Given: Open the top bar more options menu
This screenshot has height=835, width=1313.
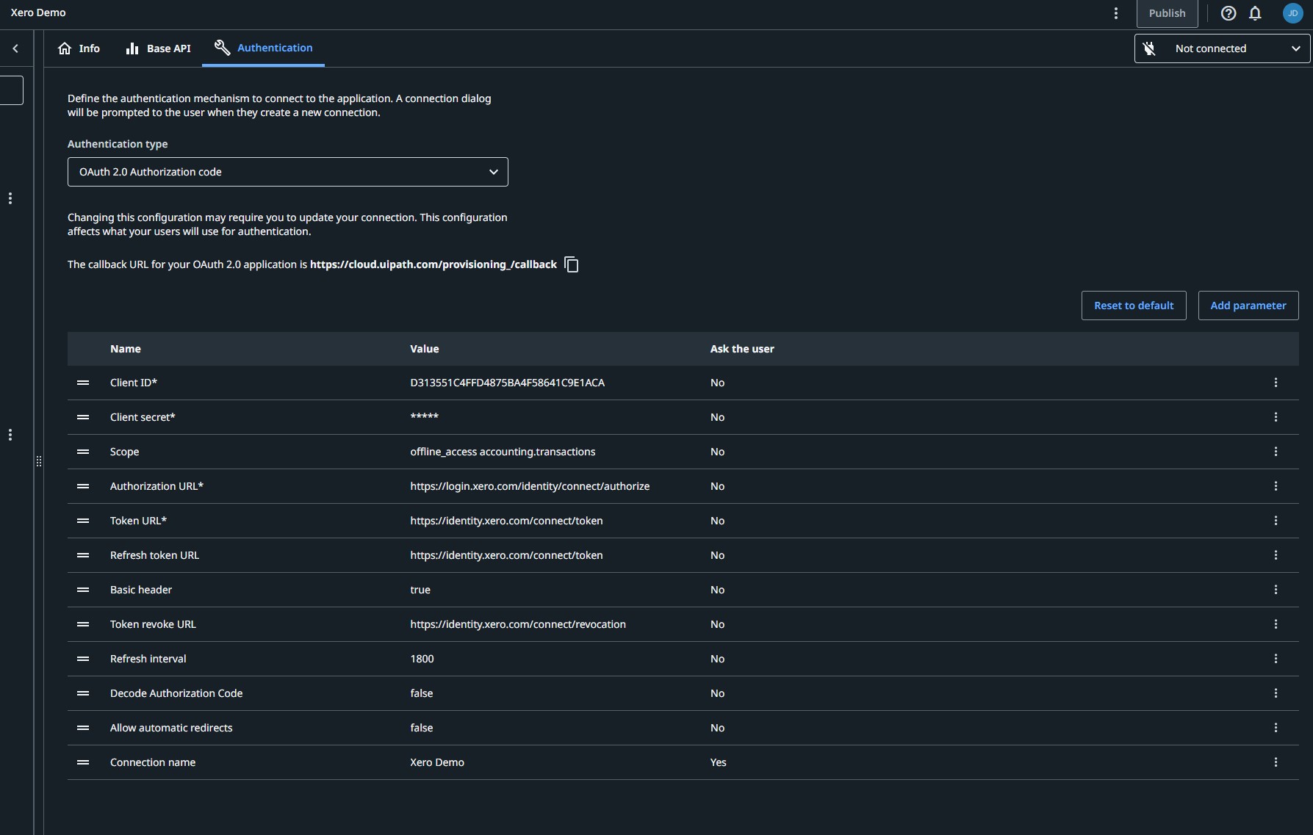Looking at the screenshot, I should coord(1115,13).
